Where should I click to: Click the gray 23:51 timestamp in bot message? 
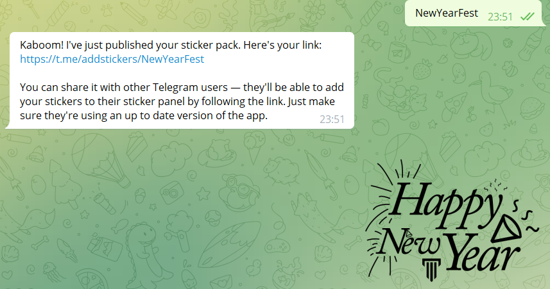(332, 119)
